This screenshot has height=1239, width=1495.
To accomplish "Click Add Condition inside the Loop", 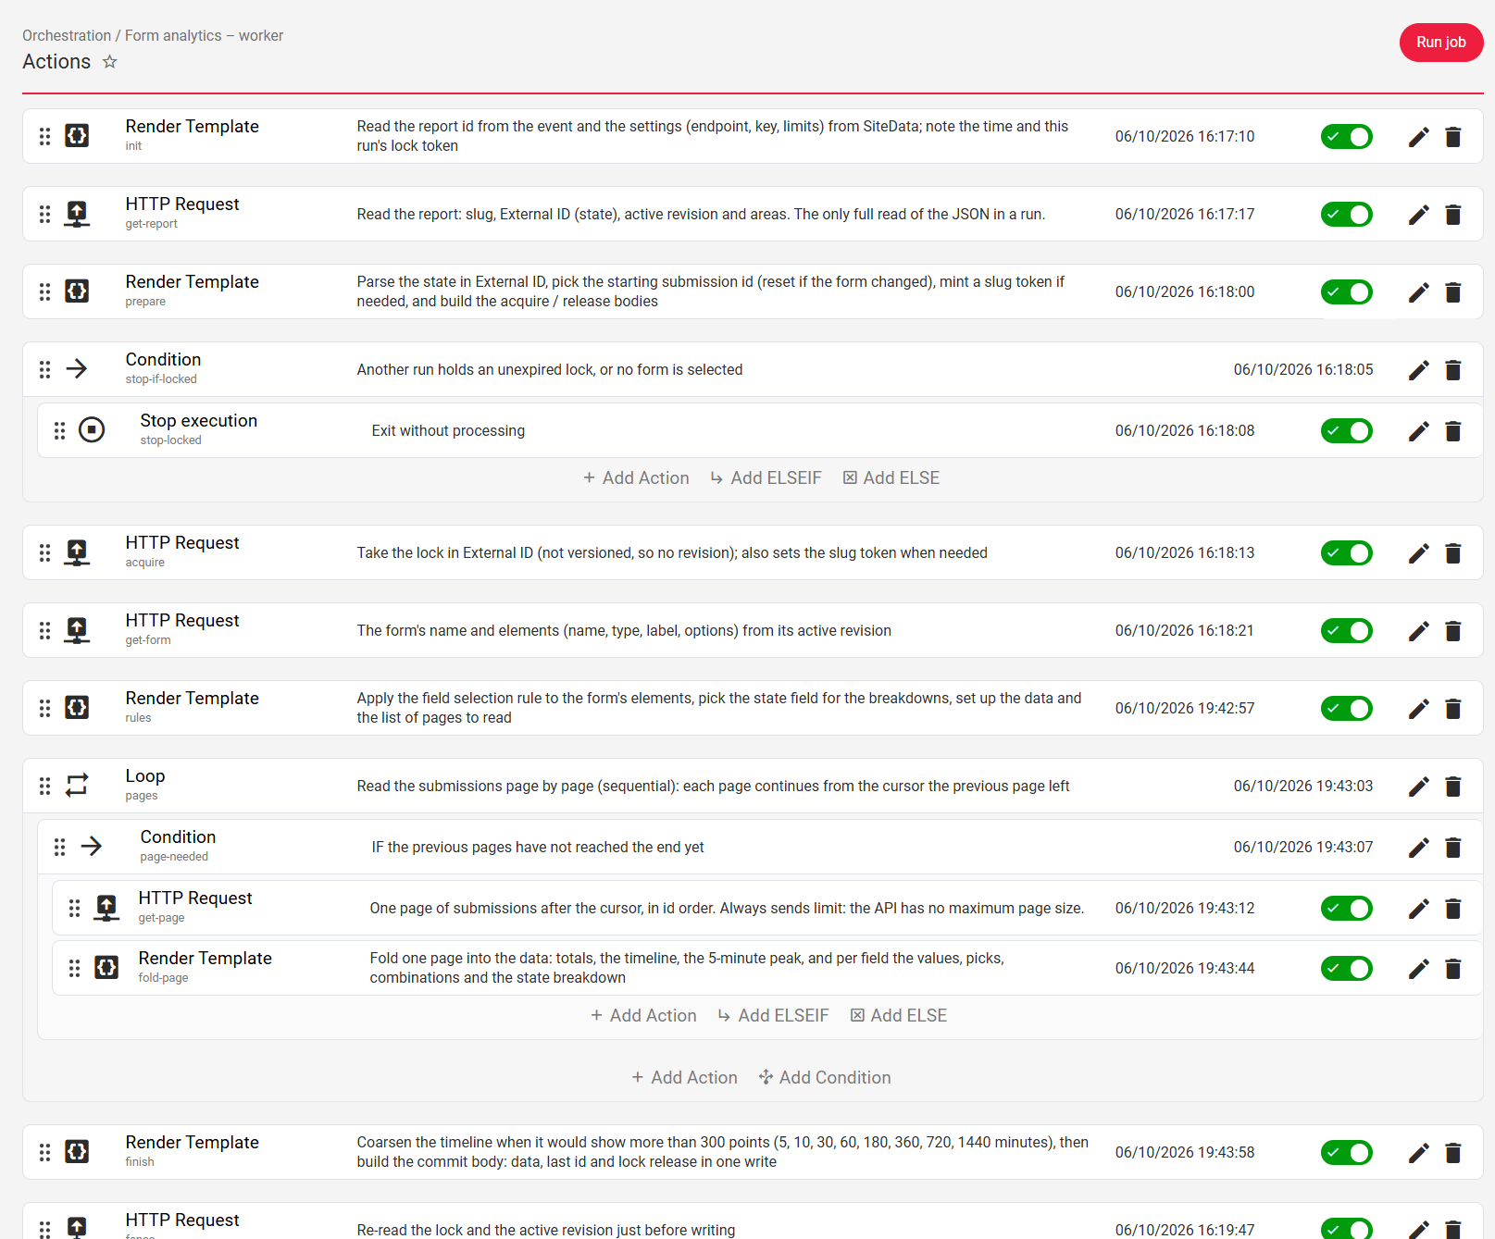I will 824,1078.
